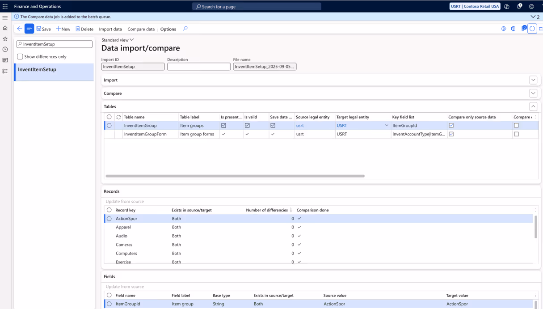The height and width of the screenshot is (309, 543).
Task: Open Recent clock icon in sidebar
Action: coord(5,49)
